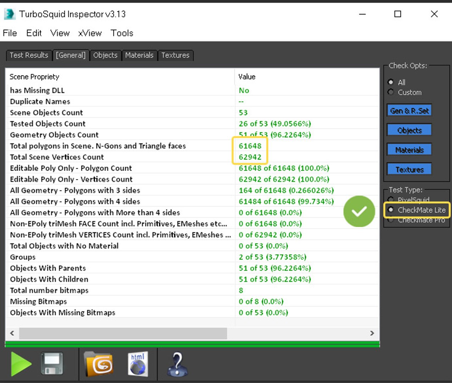Open help with the question mark figure icon
Image resolution: width=452 pixels, height=383 pixels.
[x=177, y=364]
